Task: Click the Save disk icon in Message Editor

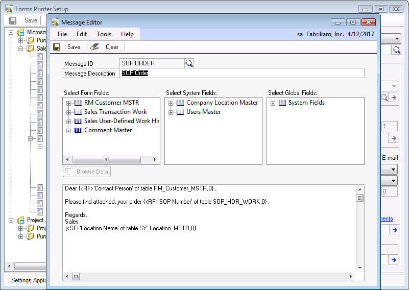Action: click(57, 47)
